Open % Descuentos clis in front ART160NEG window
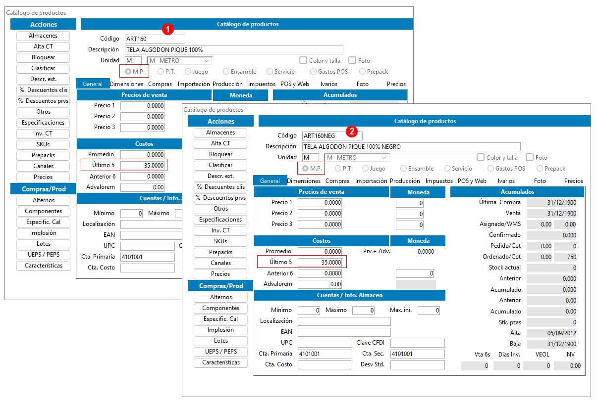The height and width of the screenshot is (402, 597). pos(220,187)
